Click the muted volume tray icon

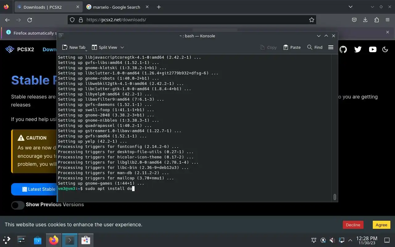(332, 240)
